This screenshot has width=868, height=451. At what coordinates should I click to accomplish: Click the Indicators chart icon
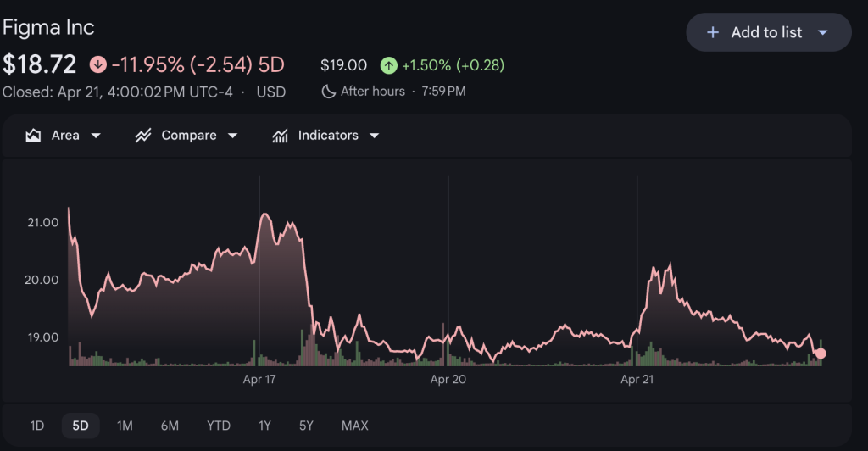point(280,136)
